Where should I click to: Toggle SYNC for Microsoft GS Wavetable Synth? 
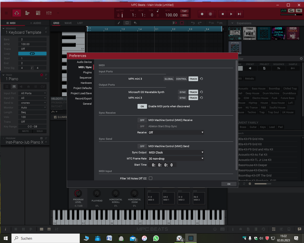tap(183, 92)
